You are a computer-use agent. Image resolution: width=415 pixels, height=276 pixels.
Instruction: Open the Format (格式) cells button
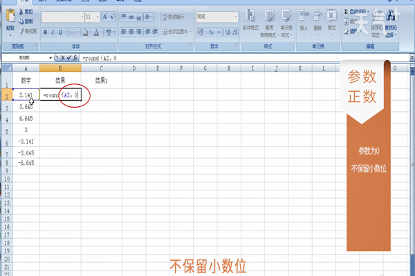coord(331,23)
